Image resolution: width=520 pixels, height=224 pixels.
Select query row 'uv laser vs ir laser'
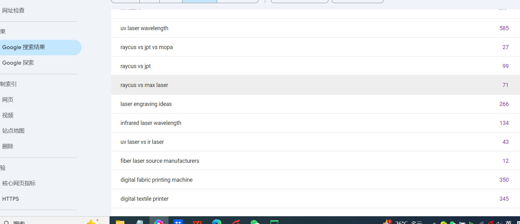coord(315,142)
